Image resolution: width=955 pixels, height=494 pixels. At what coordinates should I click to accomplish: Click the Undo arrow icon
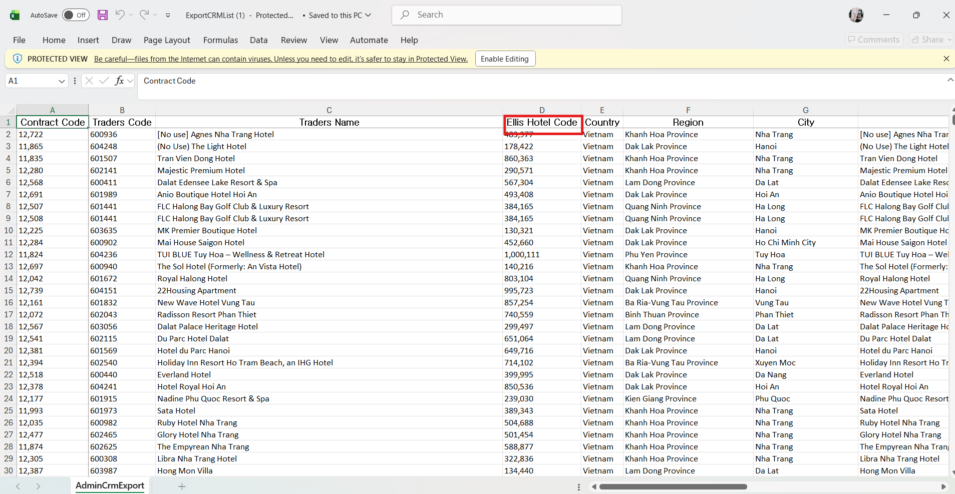[x=120, y=15]
